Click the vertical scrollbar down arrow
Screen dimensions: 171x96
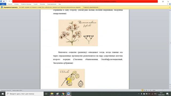pyautogui.click(x=170, y=84)
